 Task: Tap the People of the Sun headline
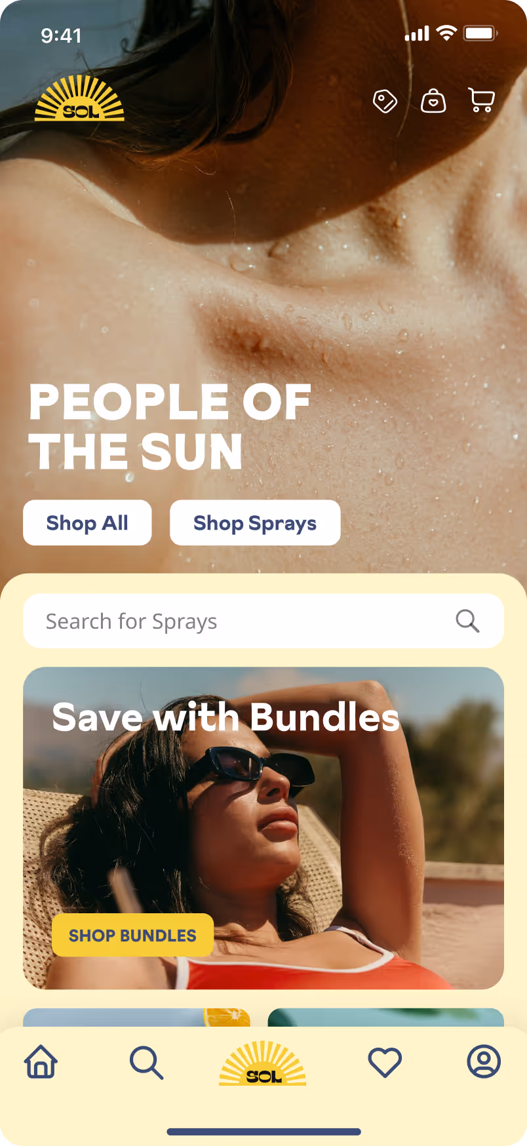[x=170, y=427]
